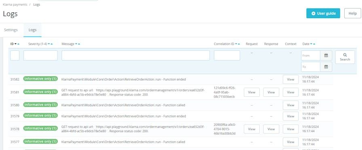Click the Logs breadcrumb item
The width and height of the screenshot is (362, 150).
[x=37, y=4]
